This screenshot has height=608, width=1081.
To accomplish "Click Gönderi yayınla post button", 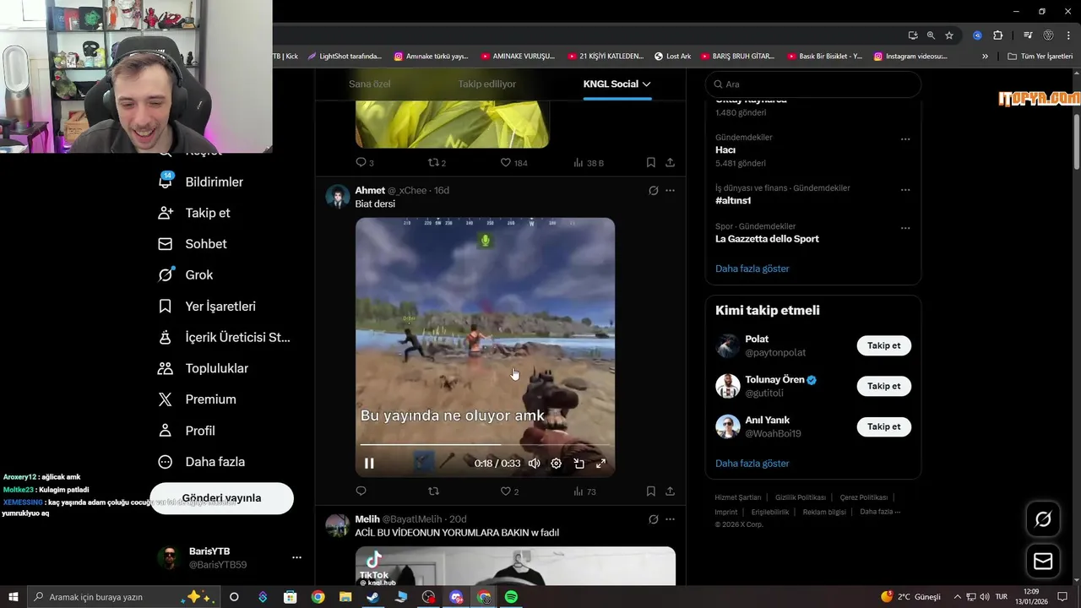I will (x=221, y=498).
